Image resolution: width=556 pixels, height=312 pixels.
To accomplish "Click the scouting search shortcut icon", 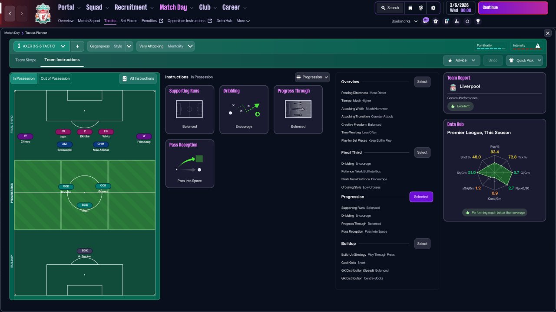I will (457, 21).
